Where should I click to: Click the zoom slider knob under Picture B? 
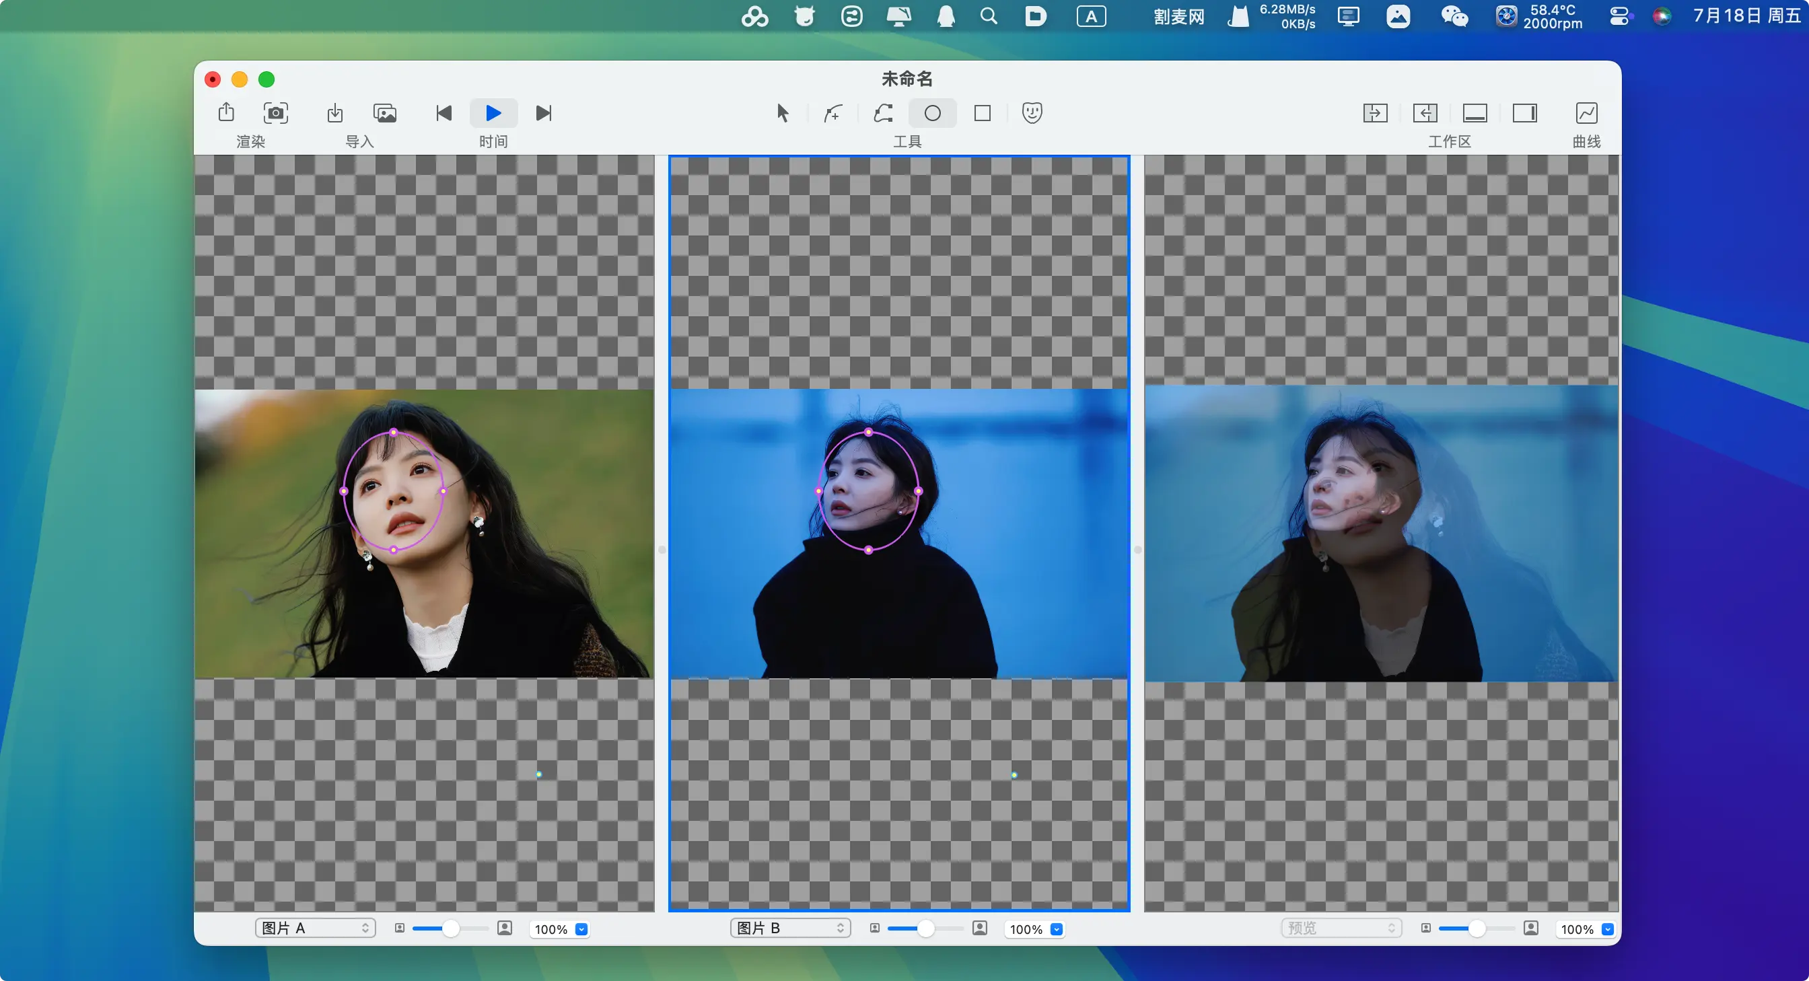pyautogui.click(x=926, y=929)
